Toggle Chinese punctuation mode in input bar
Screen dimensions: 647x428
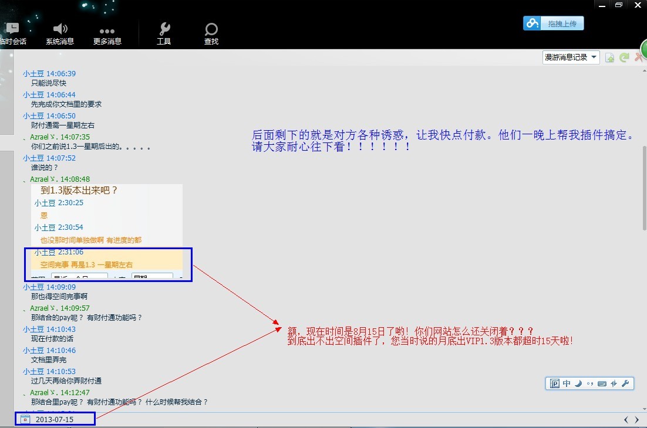(590, 383)
